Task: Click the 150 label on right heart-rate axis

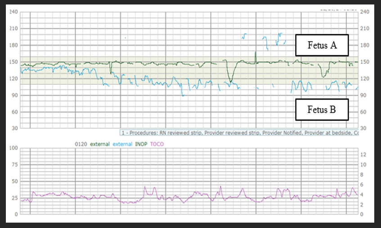Action: tap(364, 62)
